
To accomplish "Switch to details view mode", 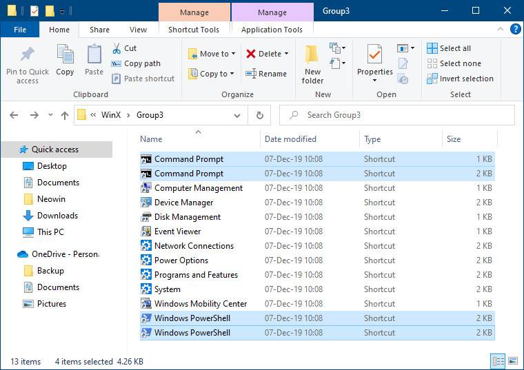I will pyautogui.click(x=498, y=360).
